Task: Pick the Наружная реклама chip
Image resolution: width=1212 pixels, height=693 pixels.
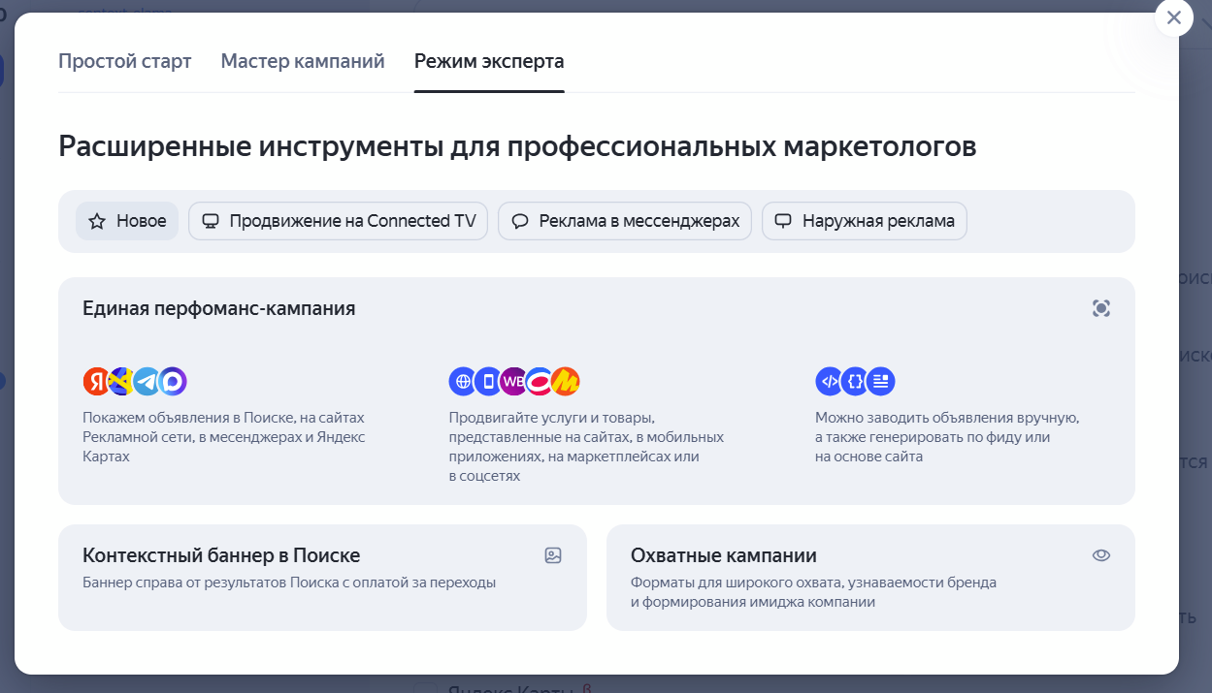Action: [x=865, y=221]
